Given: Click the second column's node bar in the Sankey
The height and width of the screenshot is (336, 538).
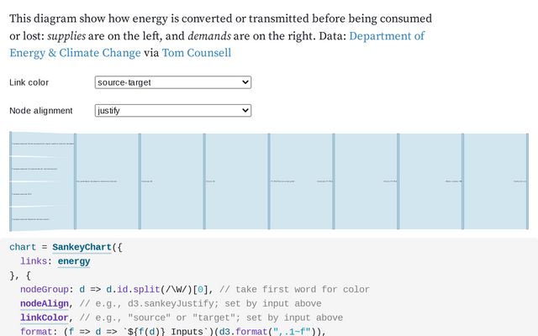Looking at the screenshot, I should (75, 181).
